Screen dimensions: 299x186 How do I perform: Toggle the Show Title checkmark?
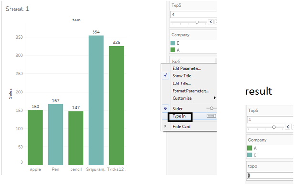(165, 75)
